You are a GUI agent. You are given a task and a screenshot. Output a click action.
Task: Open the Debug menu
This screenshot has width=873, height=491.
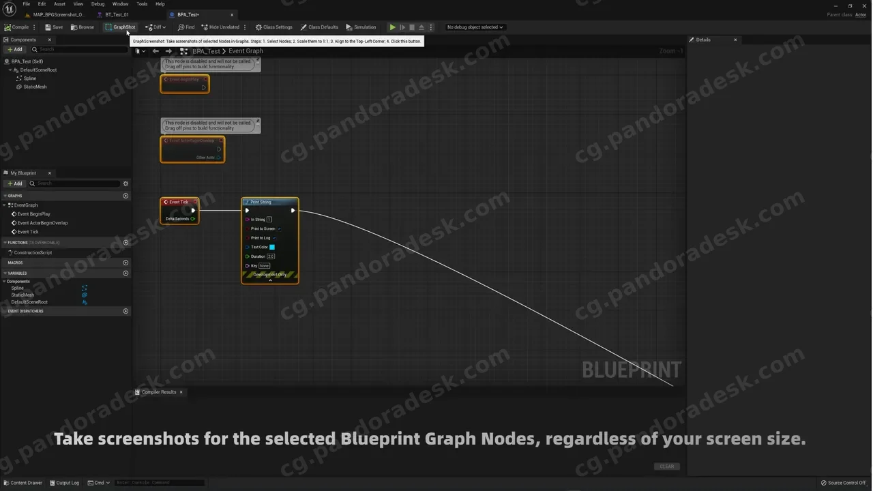(x=98, y=4)
